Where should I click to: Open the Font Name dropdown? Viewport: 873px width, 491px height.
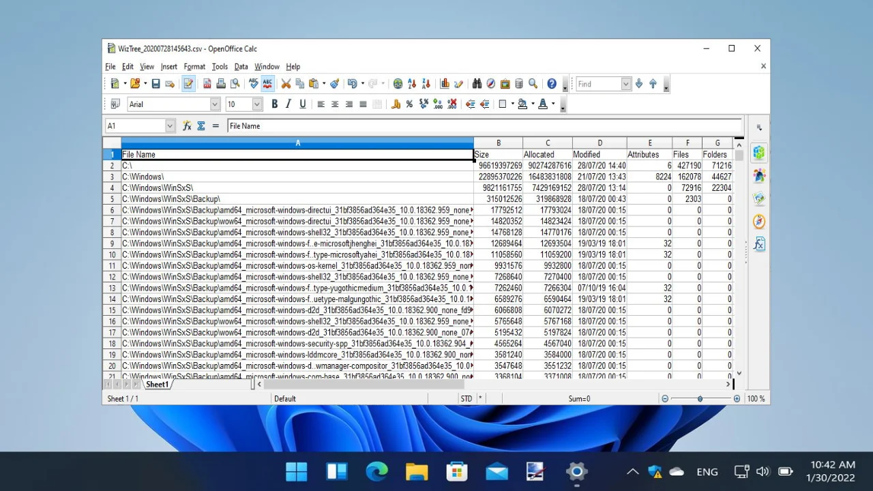pyautogui.click(x=215, y=104)
